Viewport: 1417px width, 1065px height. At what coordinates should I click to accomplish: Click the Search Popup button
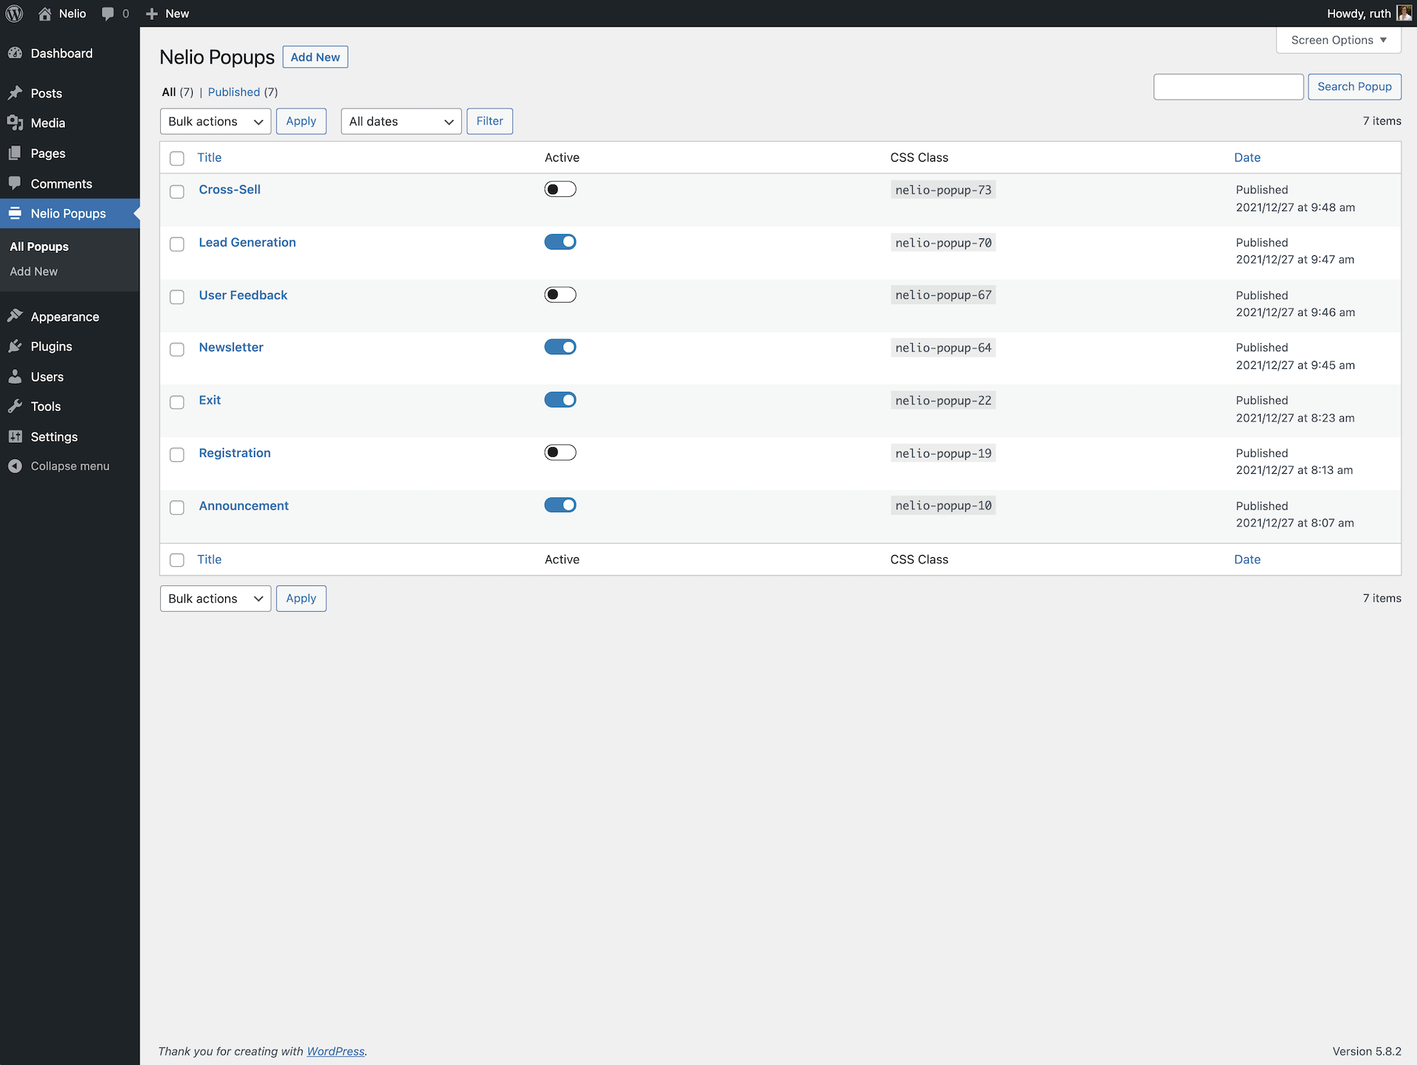[x=1354, y=86]
